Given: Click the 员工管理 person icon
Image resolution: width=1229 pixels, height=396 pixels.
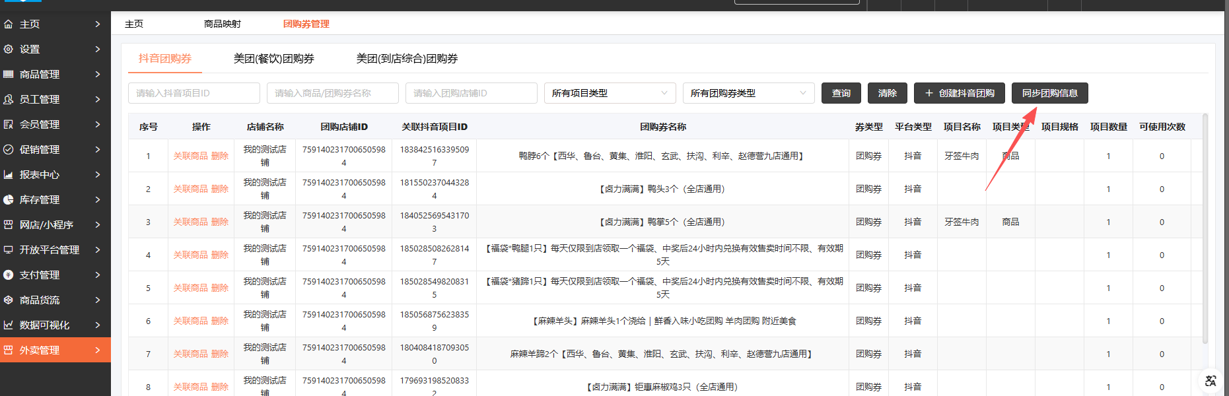Looking at the screenshot, I should (x=9, y=100).
